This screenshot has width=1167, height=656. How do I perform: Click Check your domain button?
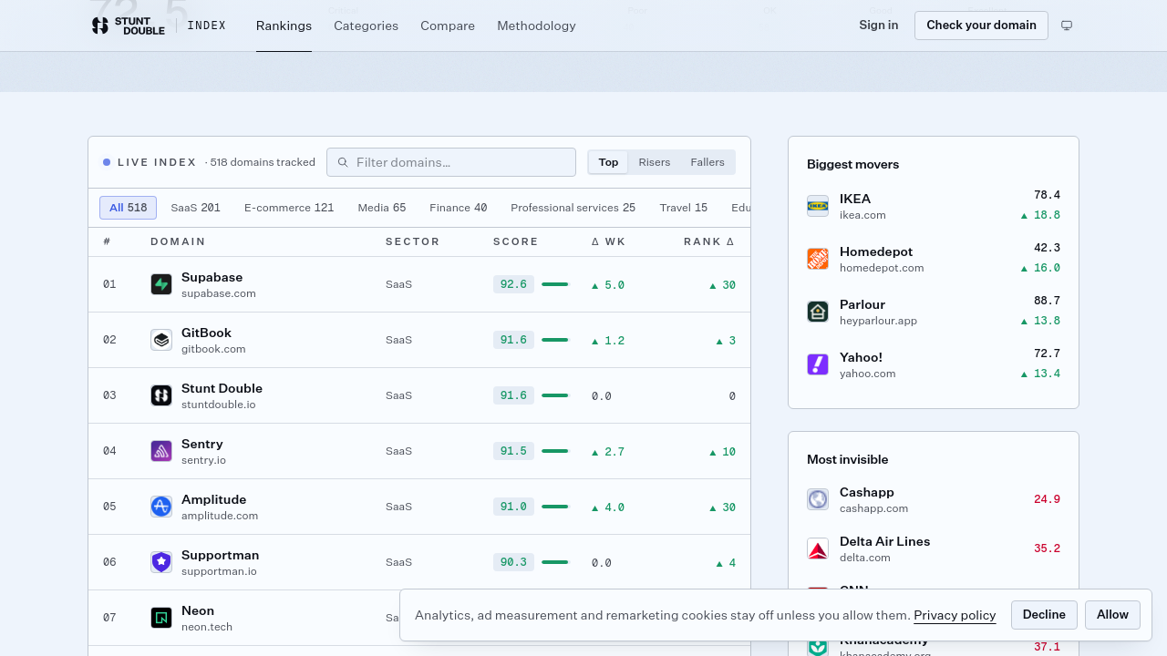click(981, 26)
